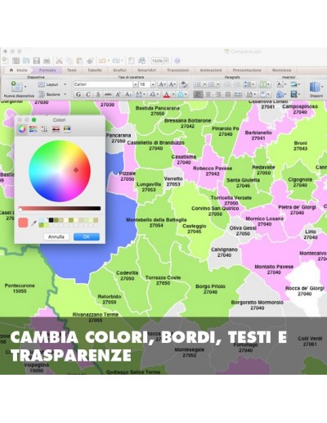Align text left in Paragrafo

(x=198, y=94)
